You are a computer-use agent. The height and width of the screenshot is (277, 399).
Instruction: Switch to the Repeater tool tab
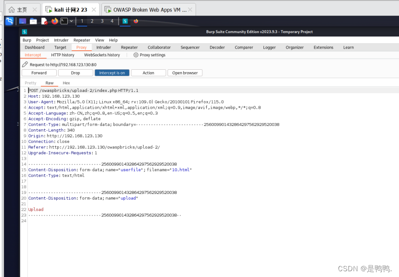[129, 47]
